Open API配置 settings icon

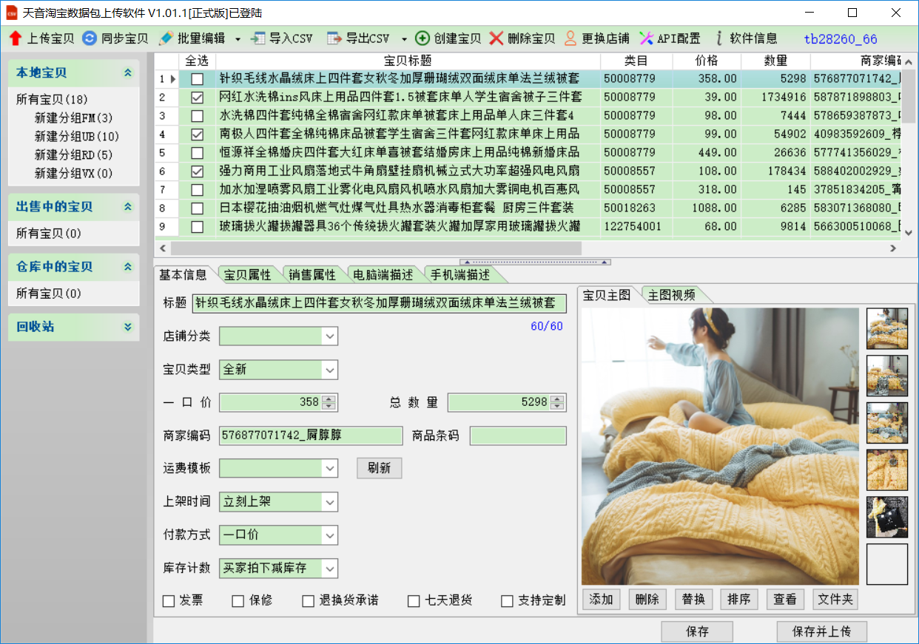(647, 38)
